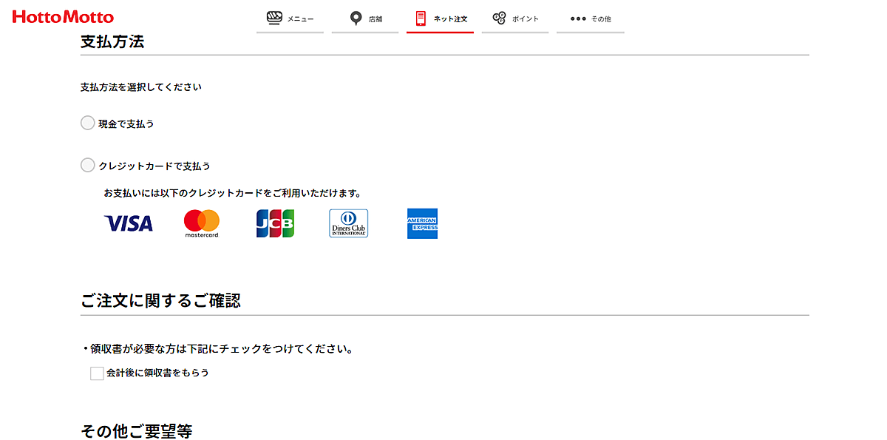The width and height of the screenshot is (887, 440).
Task: Click the points coins icon
Action: [x=499, y=18]
